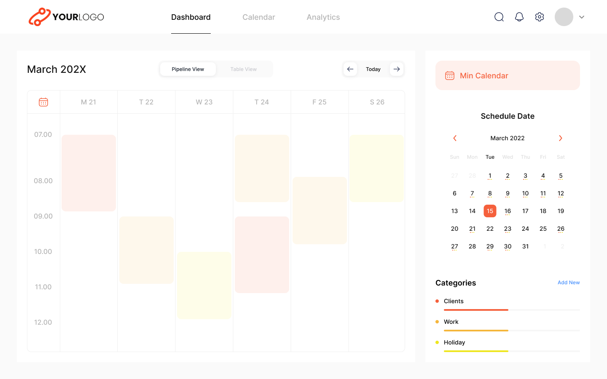This screenshot has height=379, width=607.
Task: Click the search magnifier icon
Action: click(499, 17)
